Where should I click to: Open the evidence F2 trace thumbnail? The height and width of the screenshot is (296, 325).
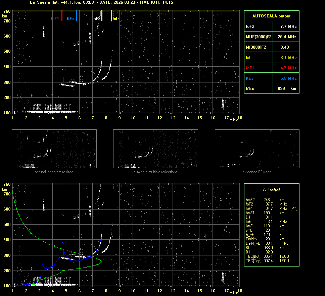(x=257, y=149)
